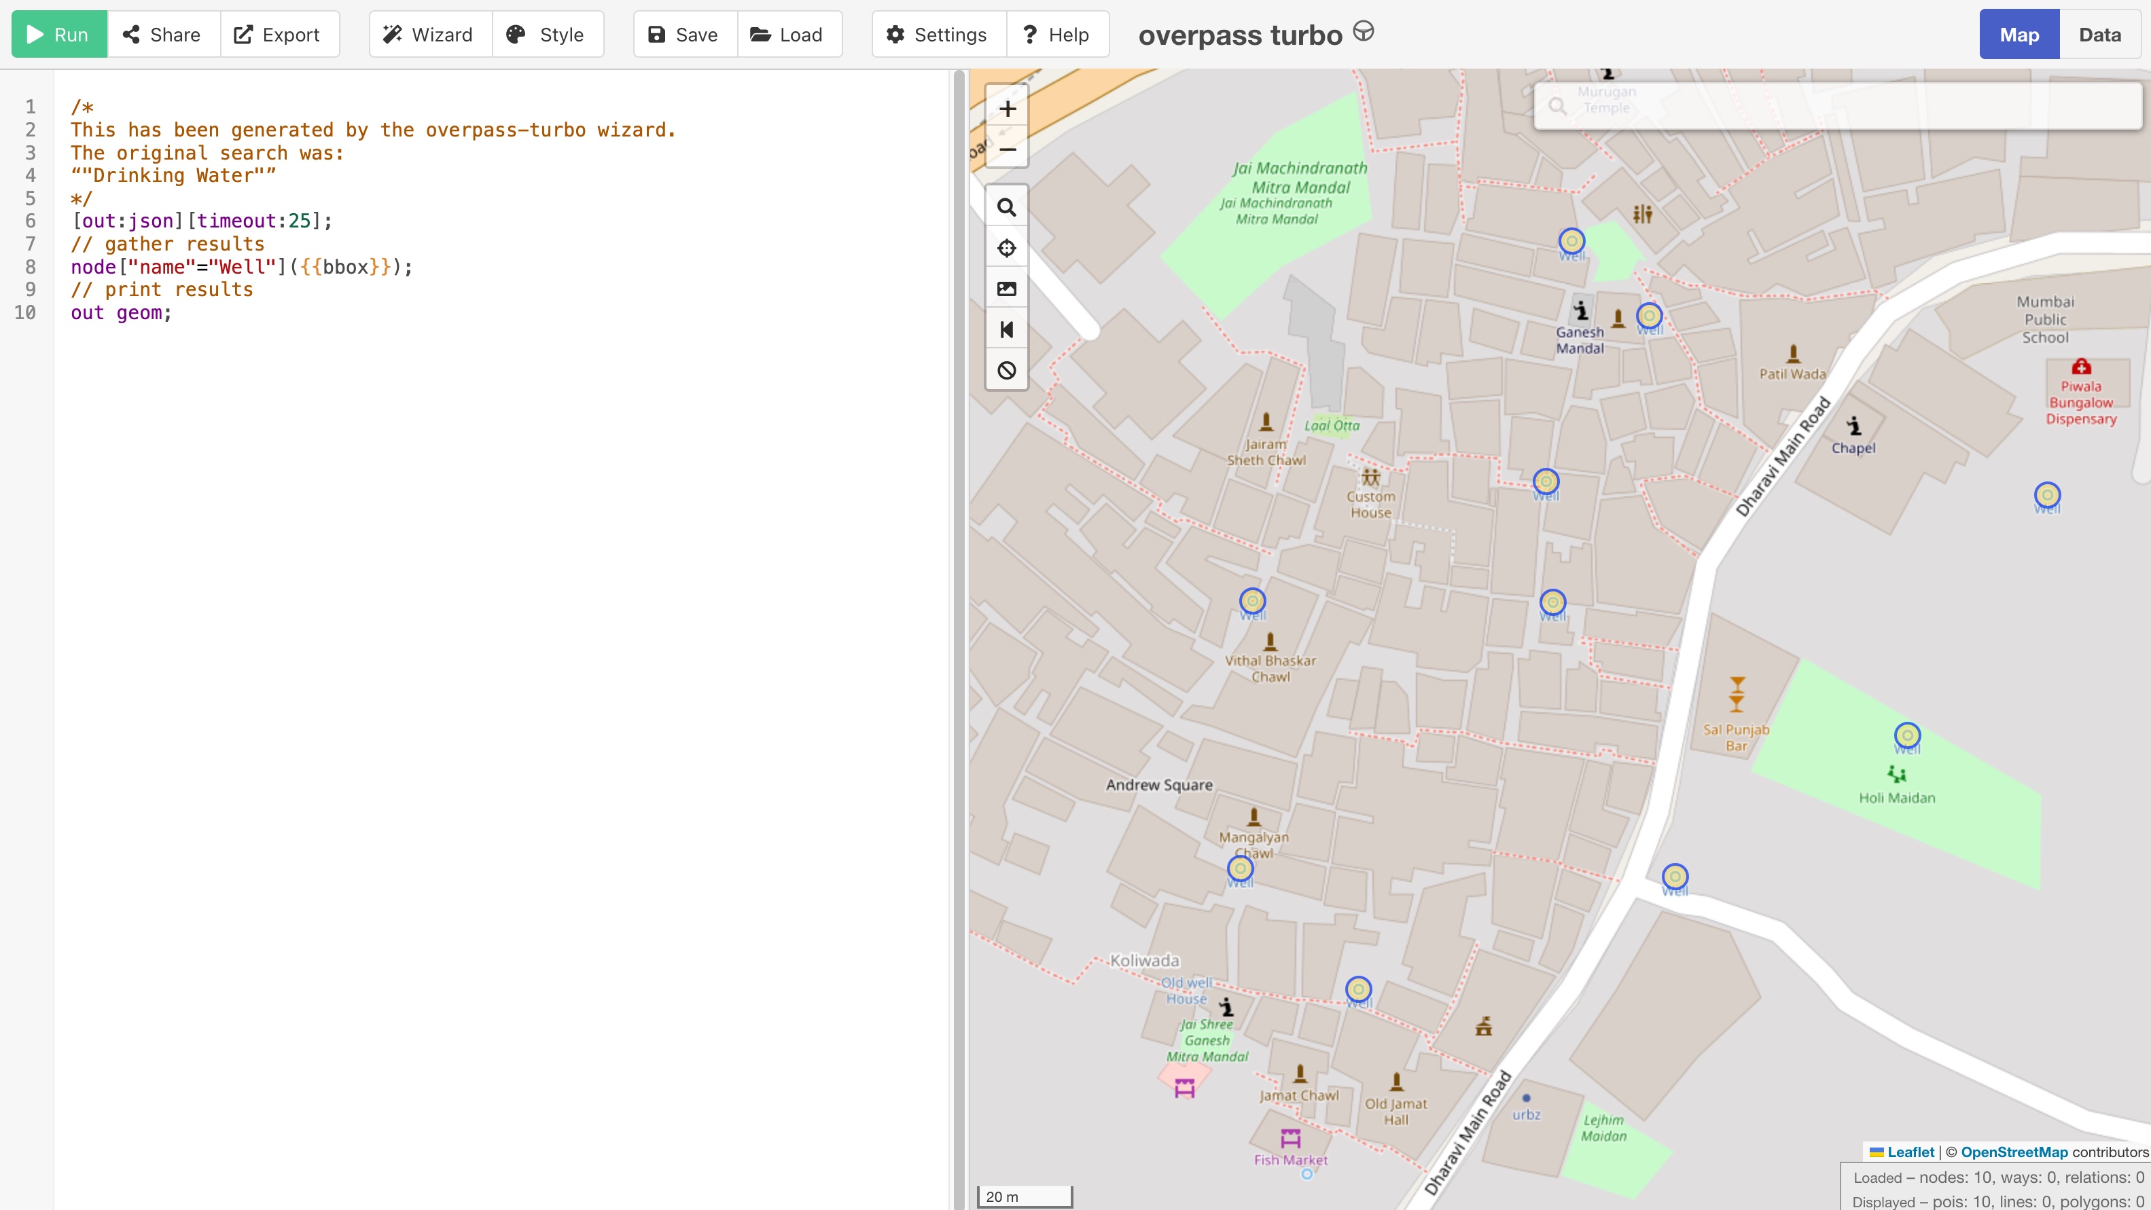Clear the map data overlay
This screenshot has width=2151, height=1210.
tap(1007, 369)
